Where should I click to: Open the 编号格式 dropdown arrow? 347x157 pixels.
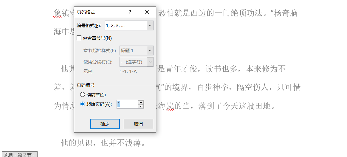point(150,25)
